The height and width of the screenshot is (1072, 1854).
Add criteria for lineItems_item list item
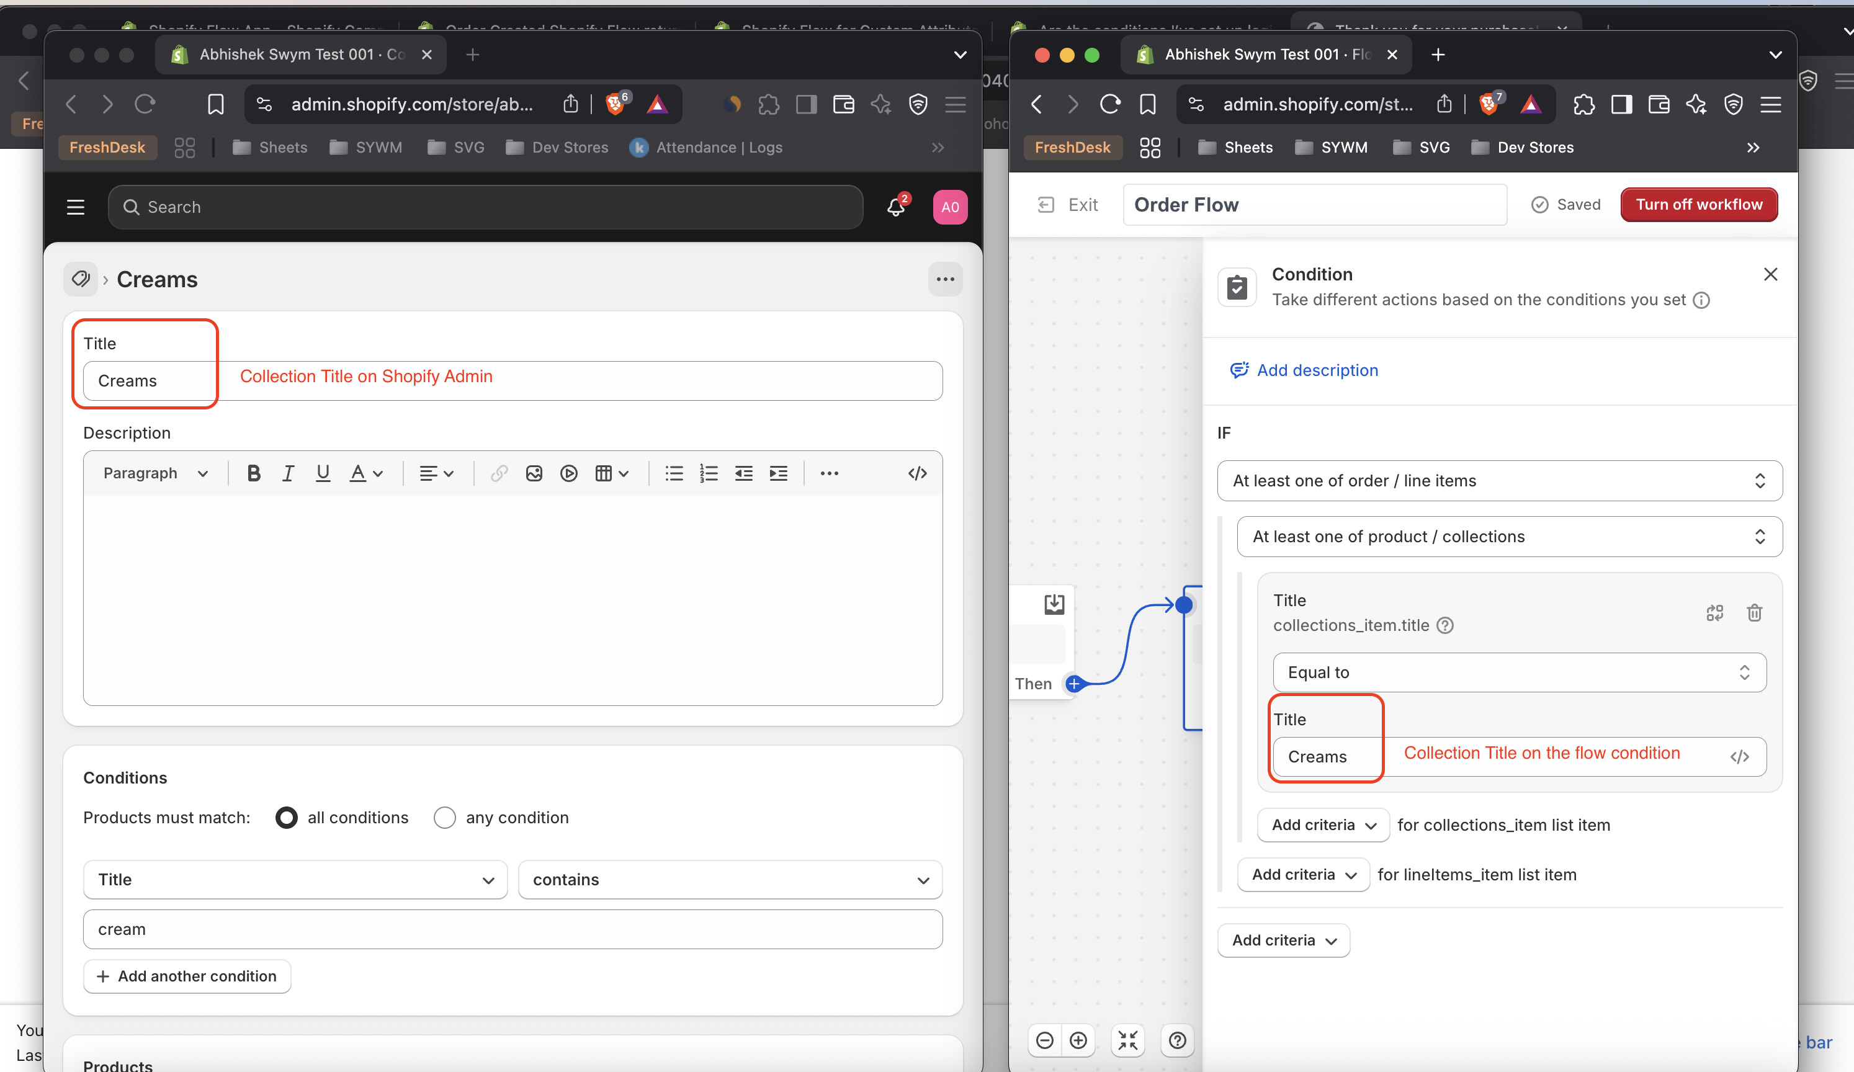coord(1304,874)
